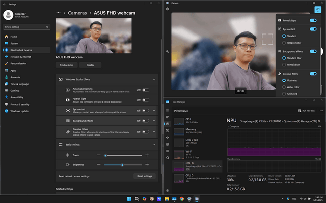Turn on Background effects in Settings
326x203 pixels.
tap(146, 121)
